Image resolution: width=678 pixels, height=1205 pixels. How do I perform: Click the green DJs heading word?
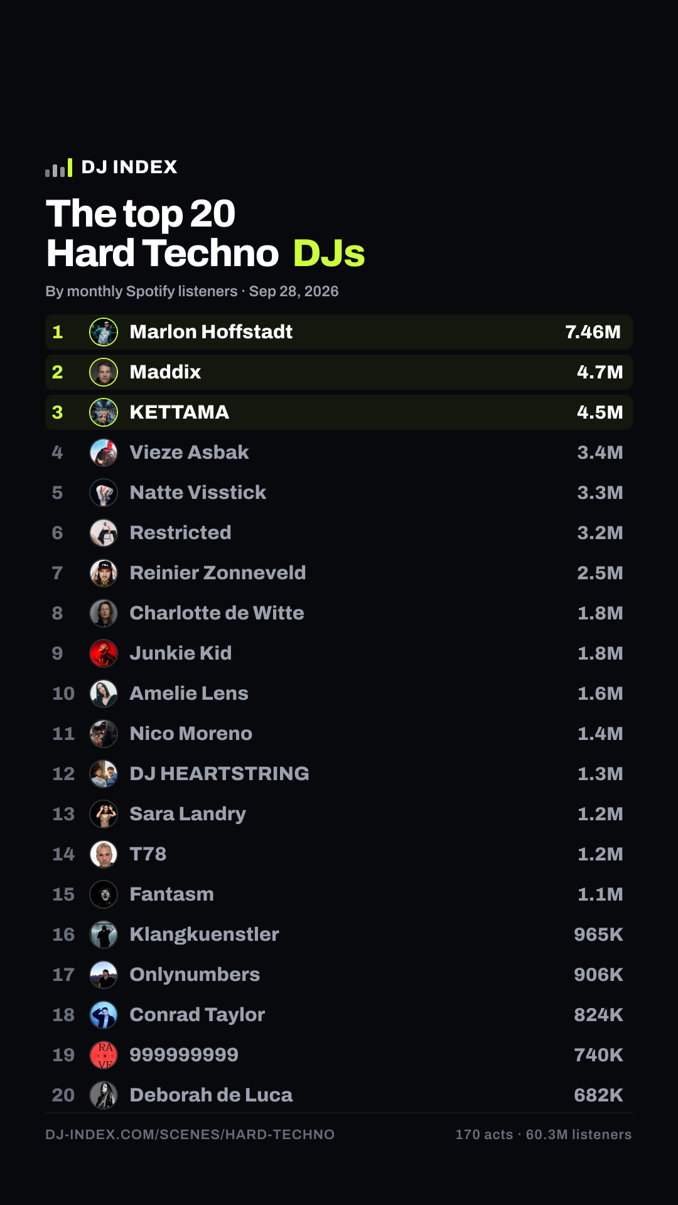(329, 254)
